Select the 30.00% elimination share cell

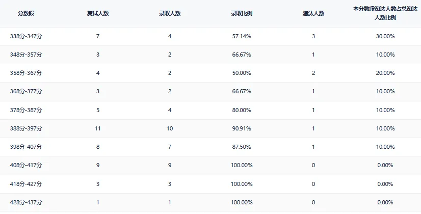(x=385, y=36)
